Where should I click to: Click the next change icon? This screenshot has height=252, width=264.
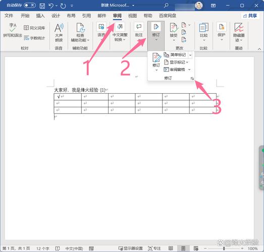click(184, 40)
